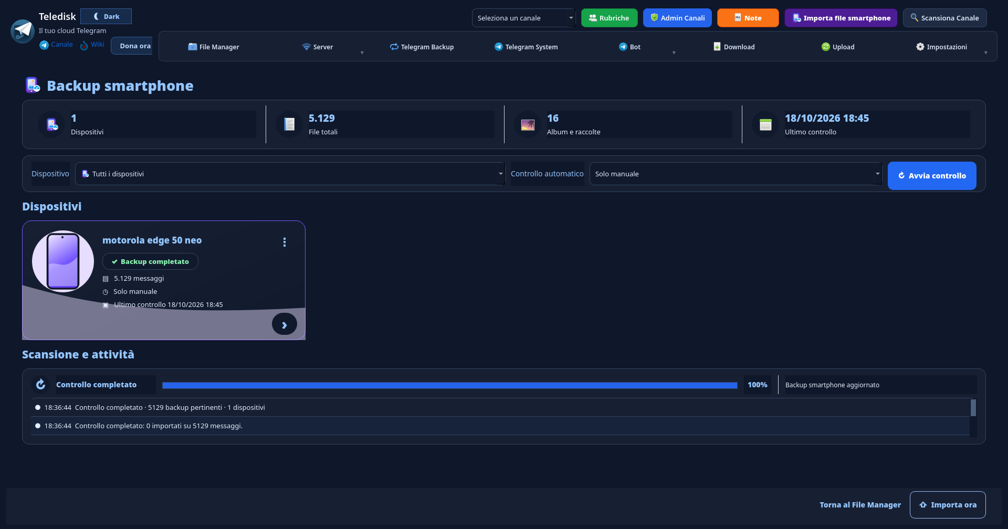Click the Dispositivi stat phone icon
1008x529 pixels.
click(x=52, y=124)
